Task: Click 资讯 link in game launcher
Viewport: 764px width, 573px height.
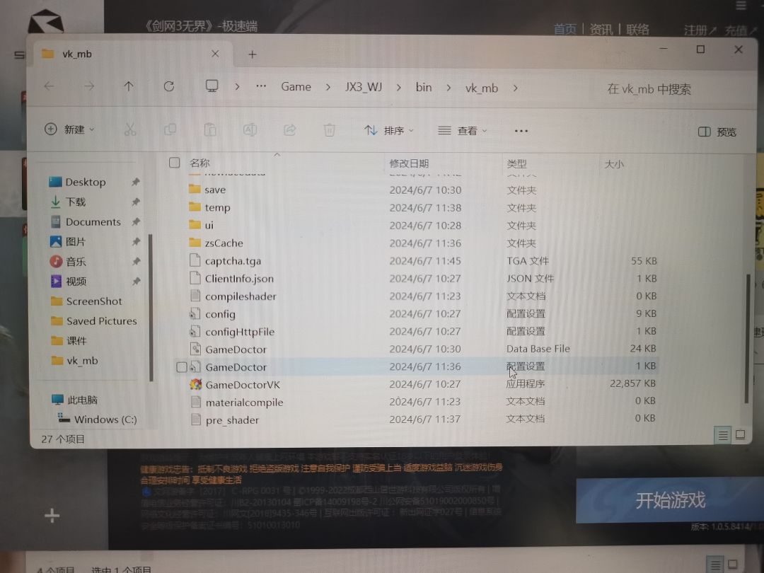Action: [601, 30]
